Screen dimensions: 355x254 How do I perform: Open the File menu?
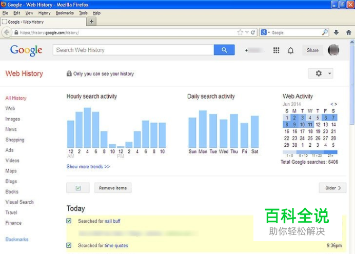coord(5,13)
